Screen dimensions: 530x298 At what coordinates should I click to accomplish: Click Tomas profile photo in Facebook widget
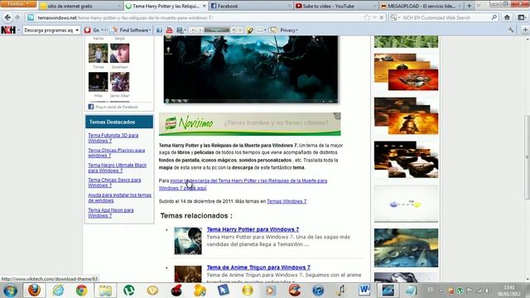(x=98, y=53)
